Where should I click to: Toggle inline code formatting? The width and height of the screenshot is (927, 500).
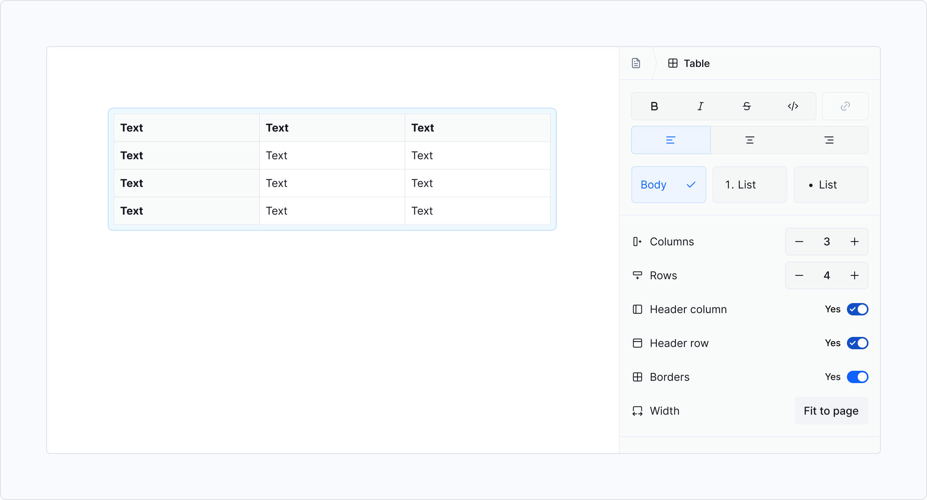coord(793,106)
